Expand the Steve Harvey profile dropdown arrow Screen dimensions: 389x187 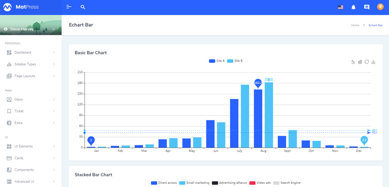point(53,29)
